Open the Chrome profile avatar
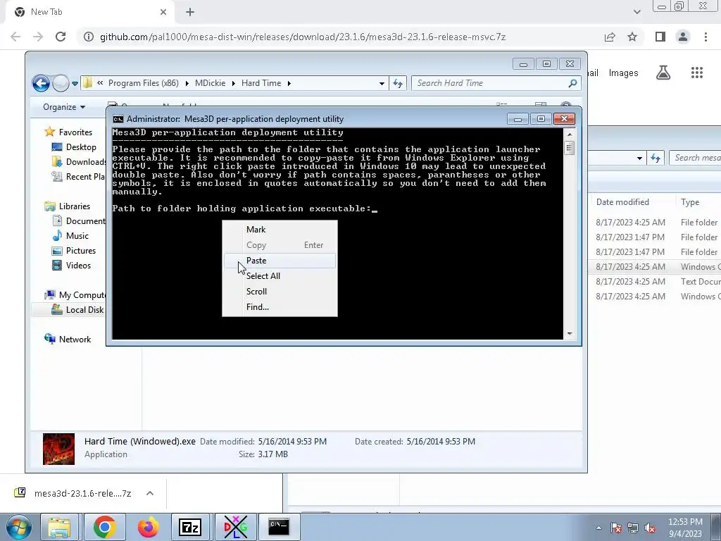The image size is (721, 541). tap(683, 37)
